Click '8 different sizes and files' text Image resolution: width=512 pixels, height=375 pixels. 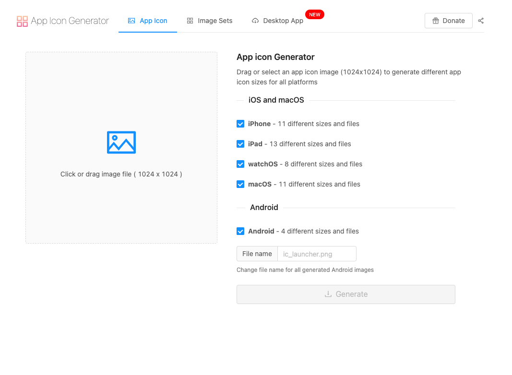pos(323,164)
